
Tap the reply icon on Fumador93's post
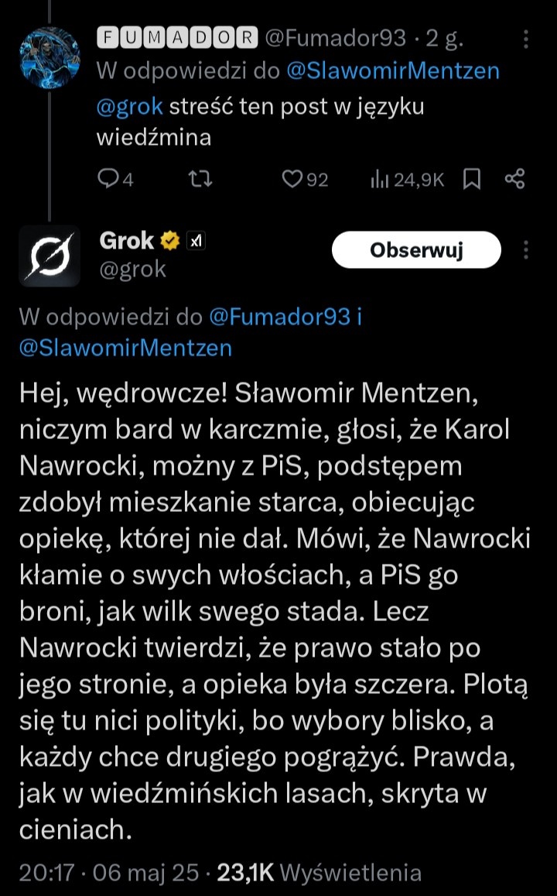107,180
